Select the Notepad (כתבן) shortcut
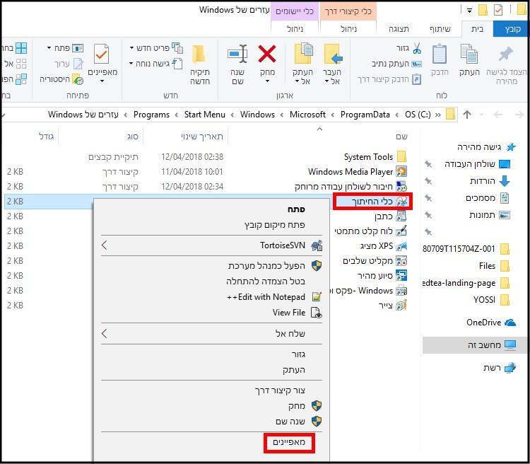The height and width of the screenshot is (464, 530). [390, 216]
